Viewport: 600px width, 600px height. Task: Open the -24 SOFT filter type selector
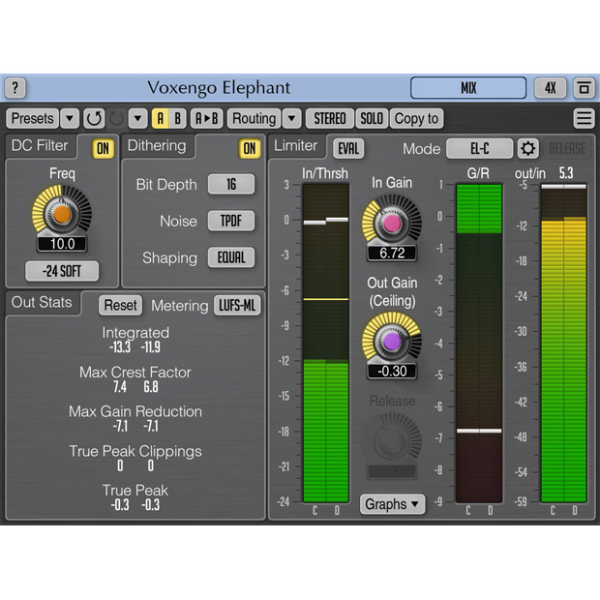coord(62,271)
